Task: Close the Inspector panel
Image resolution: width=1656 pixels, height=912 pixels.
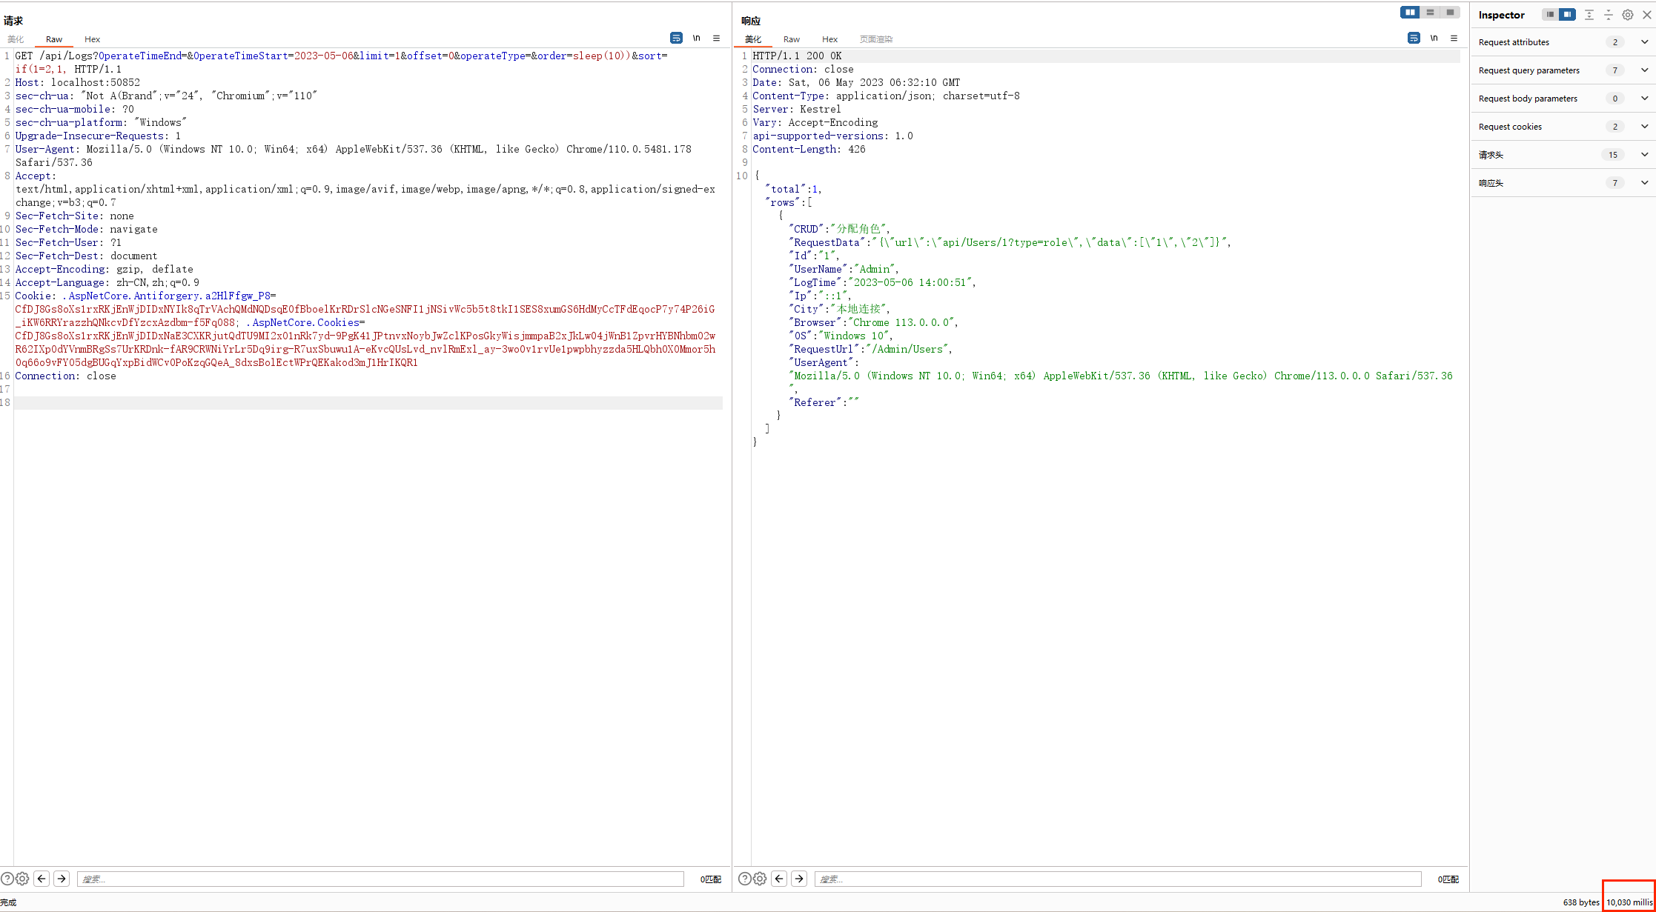Action: (1647, 14)
